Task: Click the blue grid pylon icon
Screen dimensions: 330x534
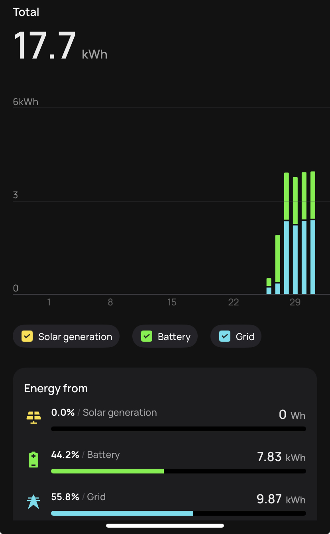Action: [x=33, y=502]
